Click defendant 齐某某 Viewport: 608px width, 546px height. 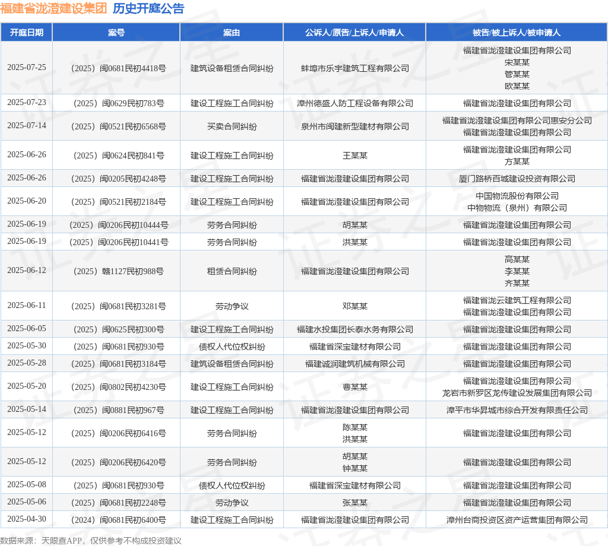tap(517, 283)
